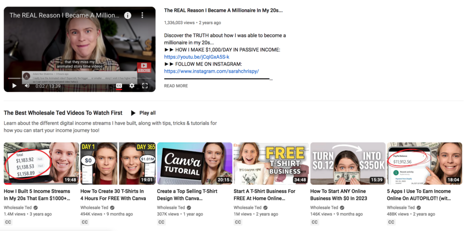Open The Best Wholesale Ted Videos playlist title
The height and width of the screenshot is (231, 474).
pyautogui.click(x=63, y=113)
